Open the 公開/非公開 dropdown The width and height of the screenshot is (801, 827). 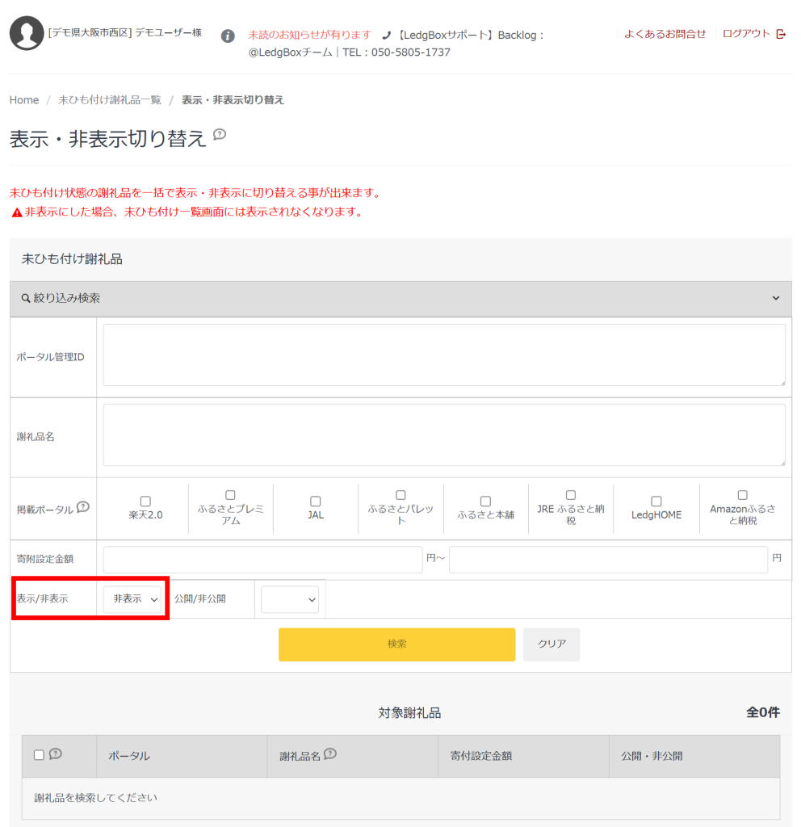click(x=290, y=599)
